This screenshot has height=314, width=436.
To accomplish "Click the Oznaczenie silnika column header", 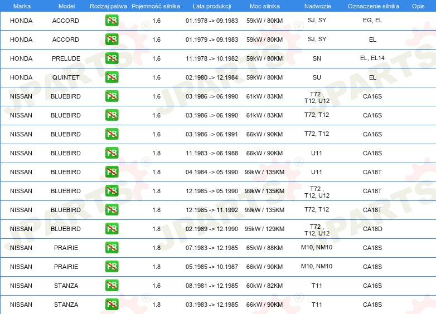I will [374, 6].
